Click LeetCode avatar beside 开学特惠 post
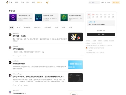The image size is (126, 95). pos(10,35)
